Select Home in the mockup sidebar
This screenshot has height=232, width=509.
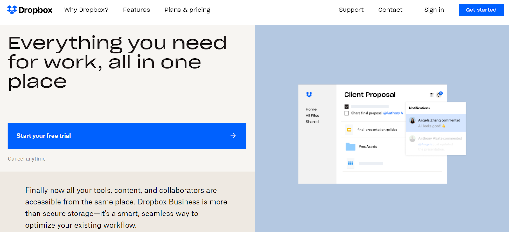pos(311,109)
